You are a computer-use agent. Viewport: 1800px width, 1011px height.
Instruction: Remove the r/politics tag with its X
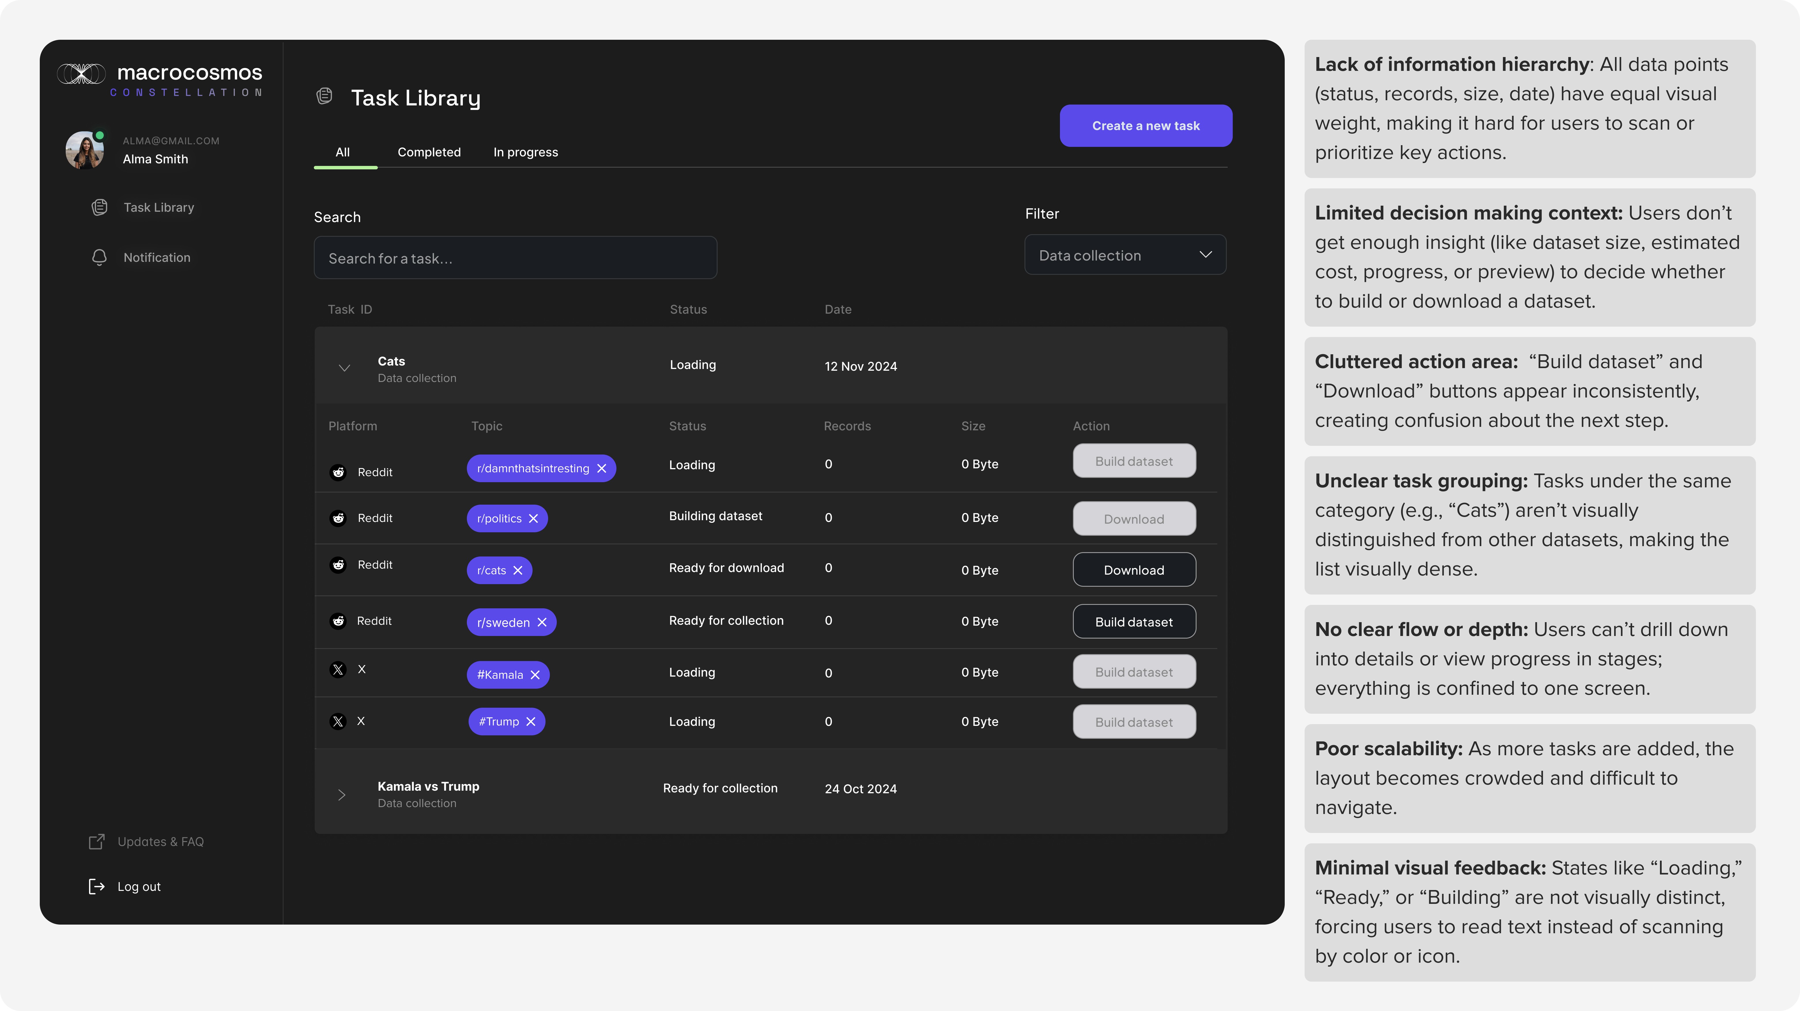(x=533, y=519)
